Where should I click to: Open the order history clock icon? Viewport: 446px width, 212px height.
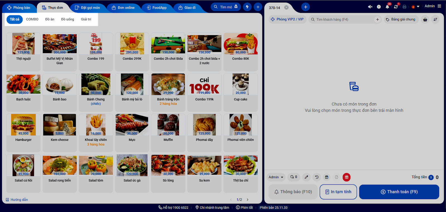pyautogui.click(x=317, y=177)
